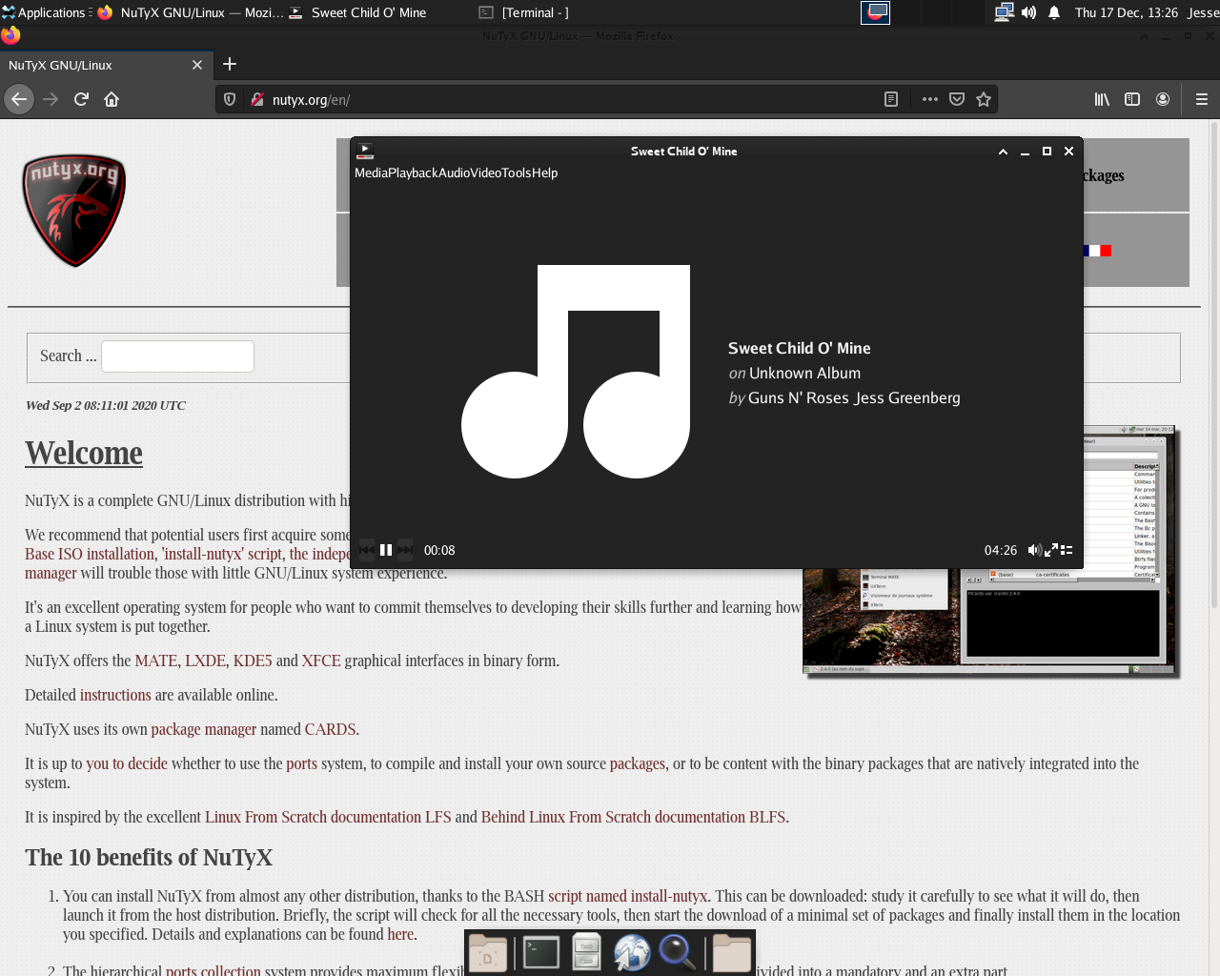Toggle fullscreen in the media player
The height and width of the screenshot is (976, 1220).
click(x=1051, y=550)
